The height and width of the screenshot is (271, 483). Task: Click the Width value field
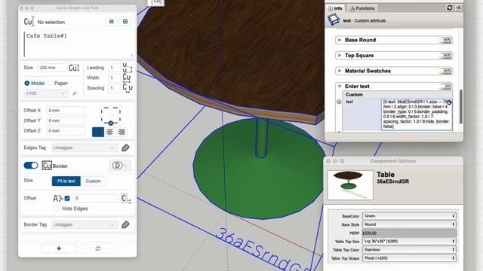(114, 78)
